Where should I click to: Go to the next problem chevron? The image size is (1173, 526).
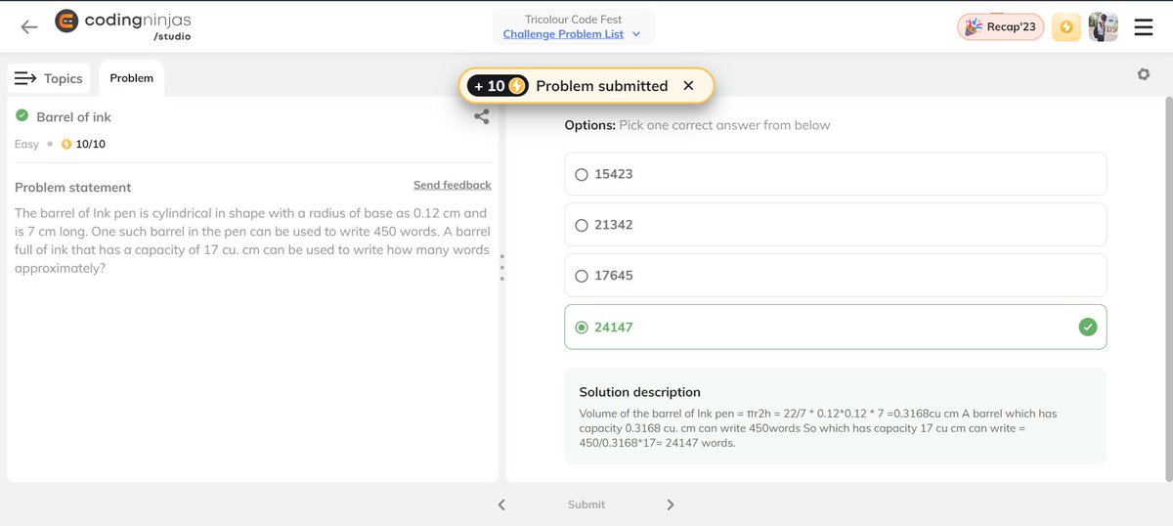tap(671, 504)
